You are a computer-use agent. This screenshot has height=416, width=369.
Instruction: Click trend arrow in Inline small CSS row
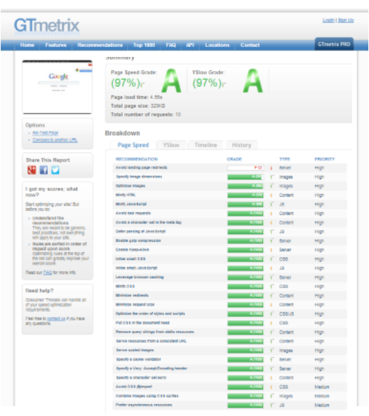tap(271, 259)
